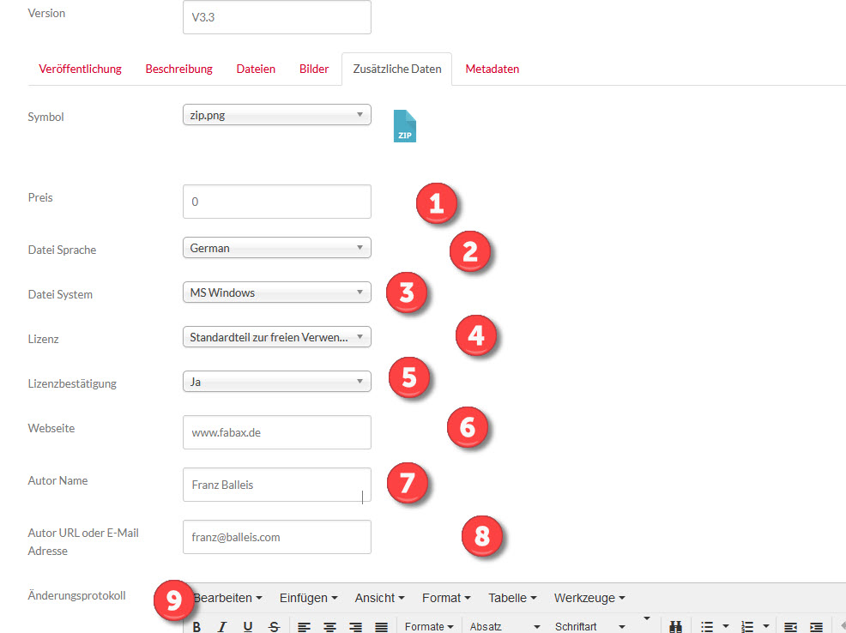
Task: Open the Tabelle editor menu
Action: pyautogui.click(x=512, y=598)
